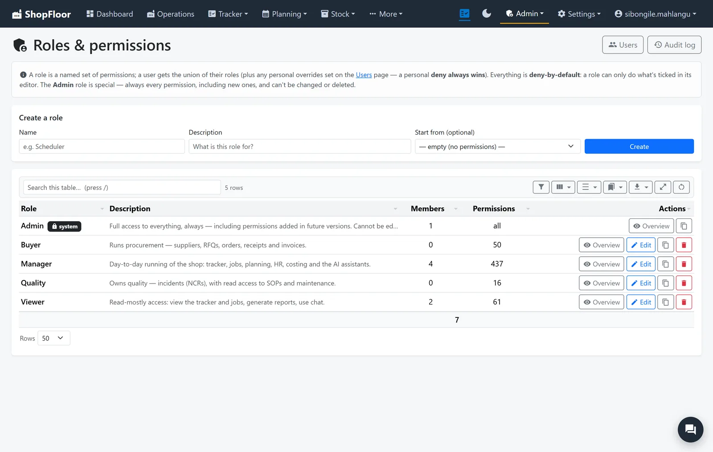This screenshot has width=713, height=452.
Task: Click the expand table fullscreen icon
Action: coord(663,187)
